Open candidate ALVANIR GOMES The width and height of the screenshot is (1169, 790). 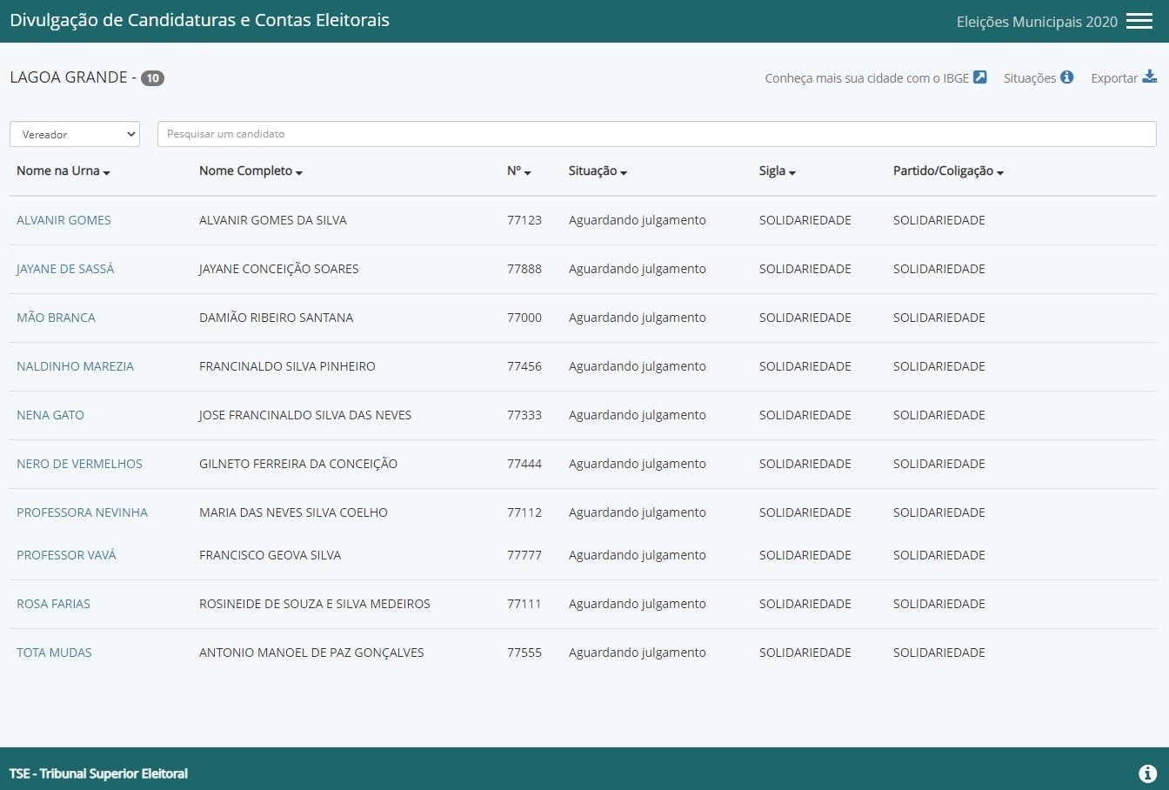[x=63, y=220]
